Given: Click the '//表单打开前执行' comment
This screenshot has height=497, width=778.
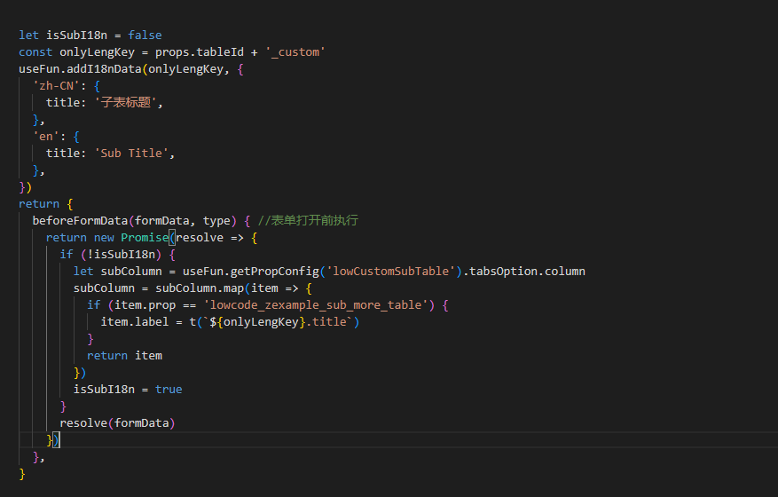Looking at the screenshot, I should [x=308, y=220].
